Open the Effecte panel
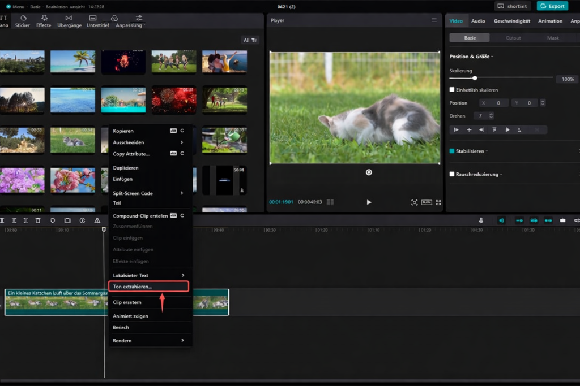The width and height of the screenshot is (580, 386). tap(44, 21)
